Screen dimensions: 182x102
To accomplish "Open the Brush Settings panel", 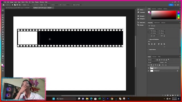I will [x=141, y=22].
